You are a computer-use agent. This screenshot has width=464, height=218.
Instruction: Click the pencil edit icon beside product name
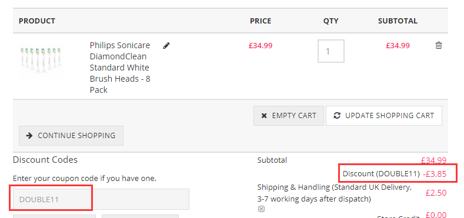click(166, 46)
